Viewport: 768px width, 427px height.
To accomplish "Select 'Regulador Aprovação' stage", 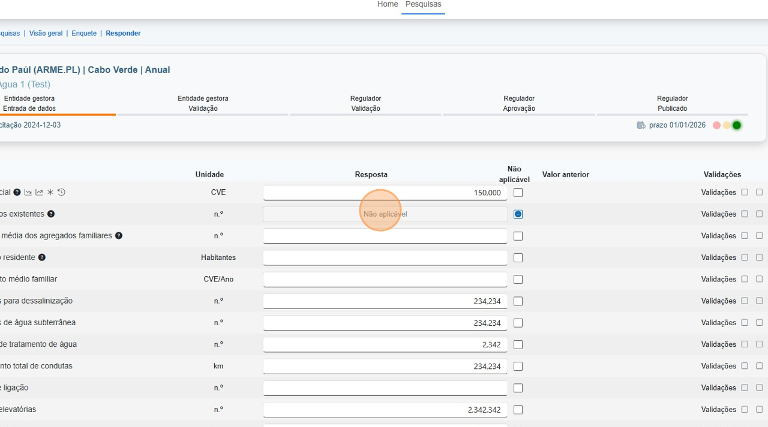I will point(519,103).
